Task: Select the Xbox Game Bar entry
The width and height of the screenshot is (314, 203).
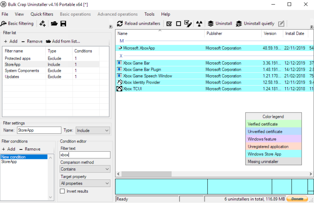Action: (136, 63)
